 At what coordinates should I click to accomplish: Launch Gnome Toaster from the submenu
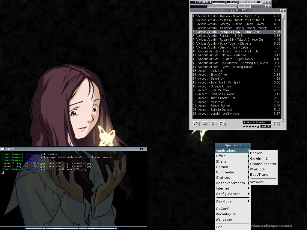[x=263, y=164]
